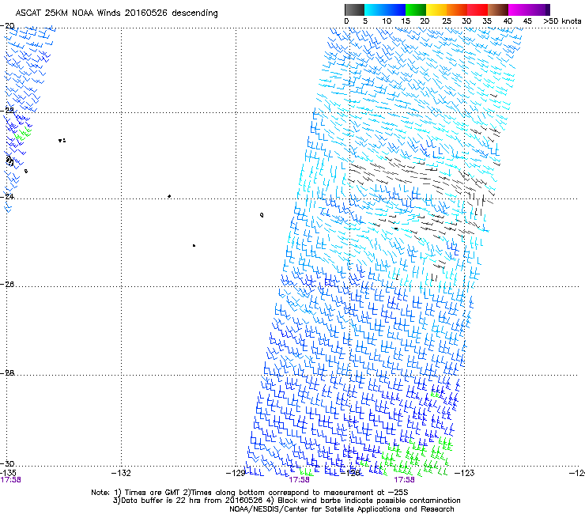Click the purple 17:58 timestamp below -135
585x514 pixels.
[x=11, y=480]
